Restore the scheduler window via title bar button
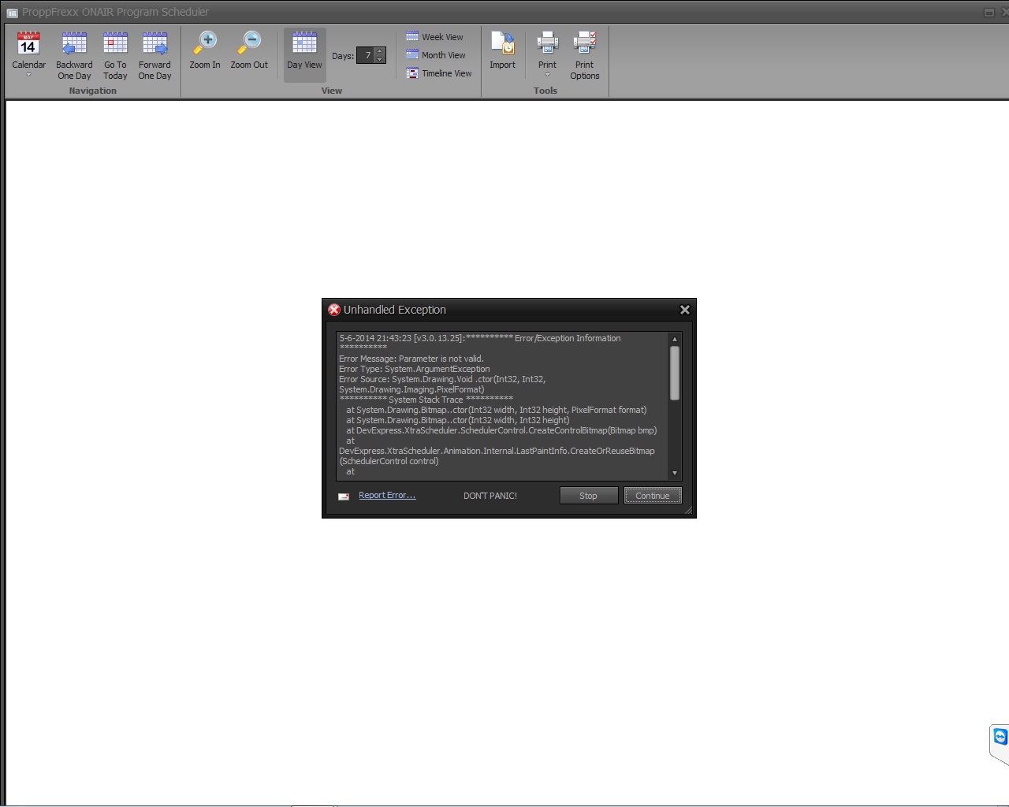This screenshot has height=807, width=1009. coord(989,12)
